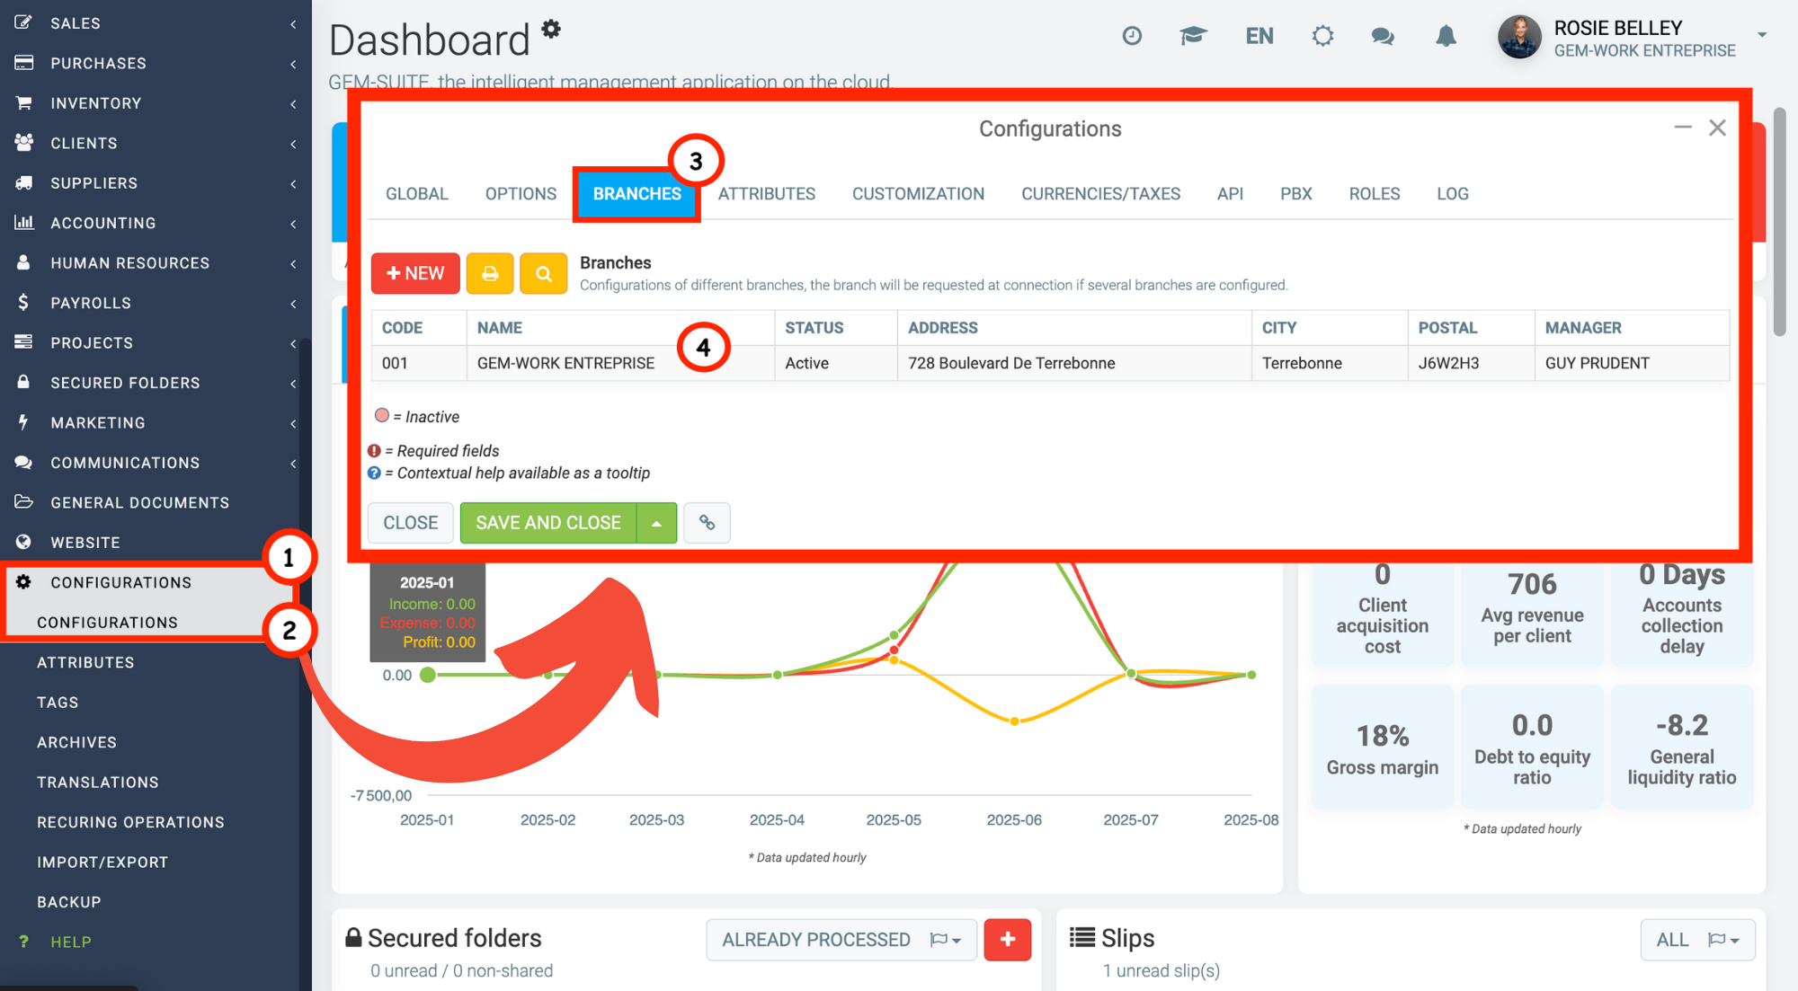1798x991 pixels.
Task: Open the Log tab
Action: (x=1452, y=193)
